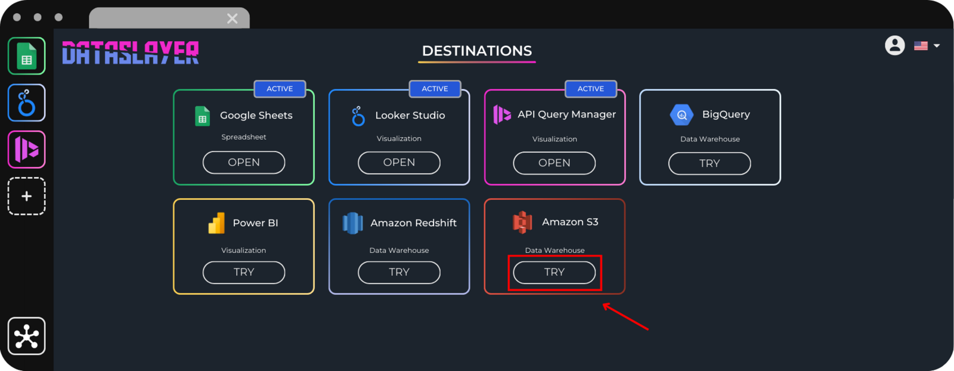
Task: Add a new destination with plus icon
Action: tap(26, 196)
